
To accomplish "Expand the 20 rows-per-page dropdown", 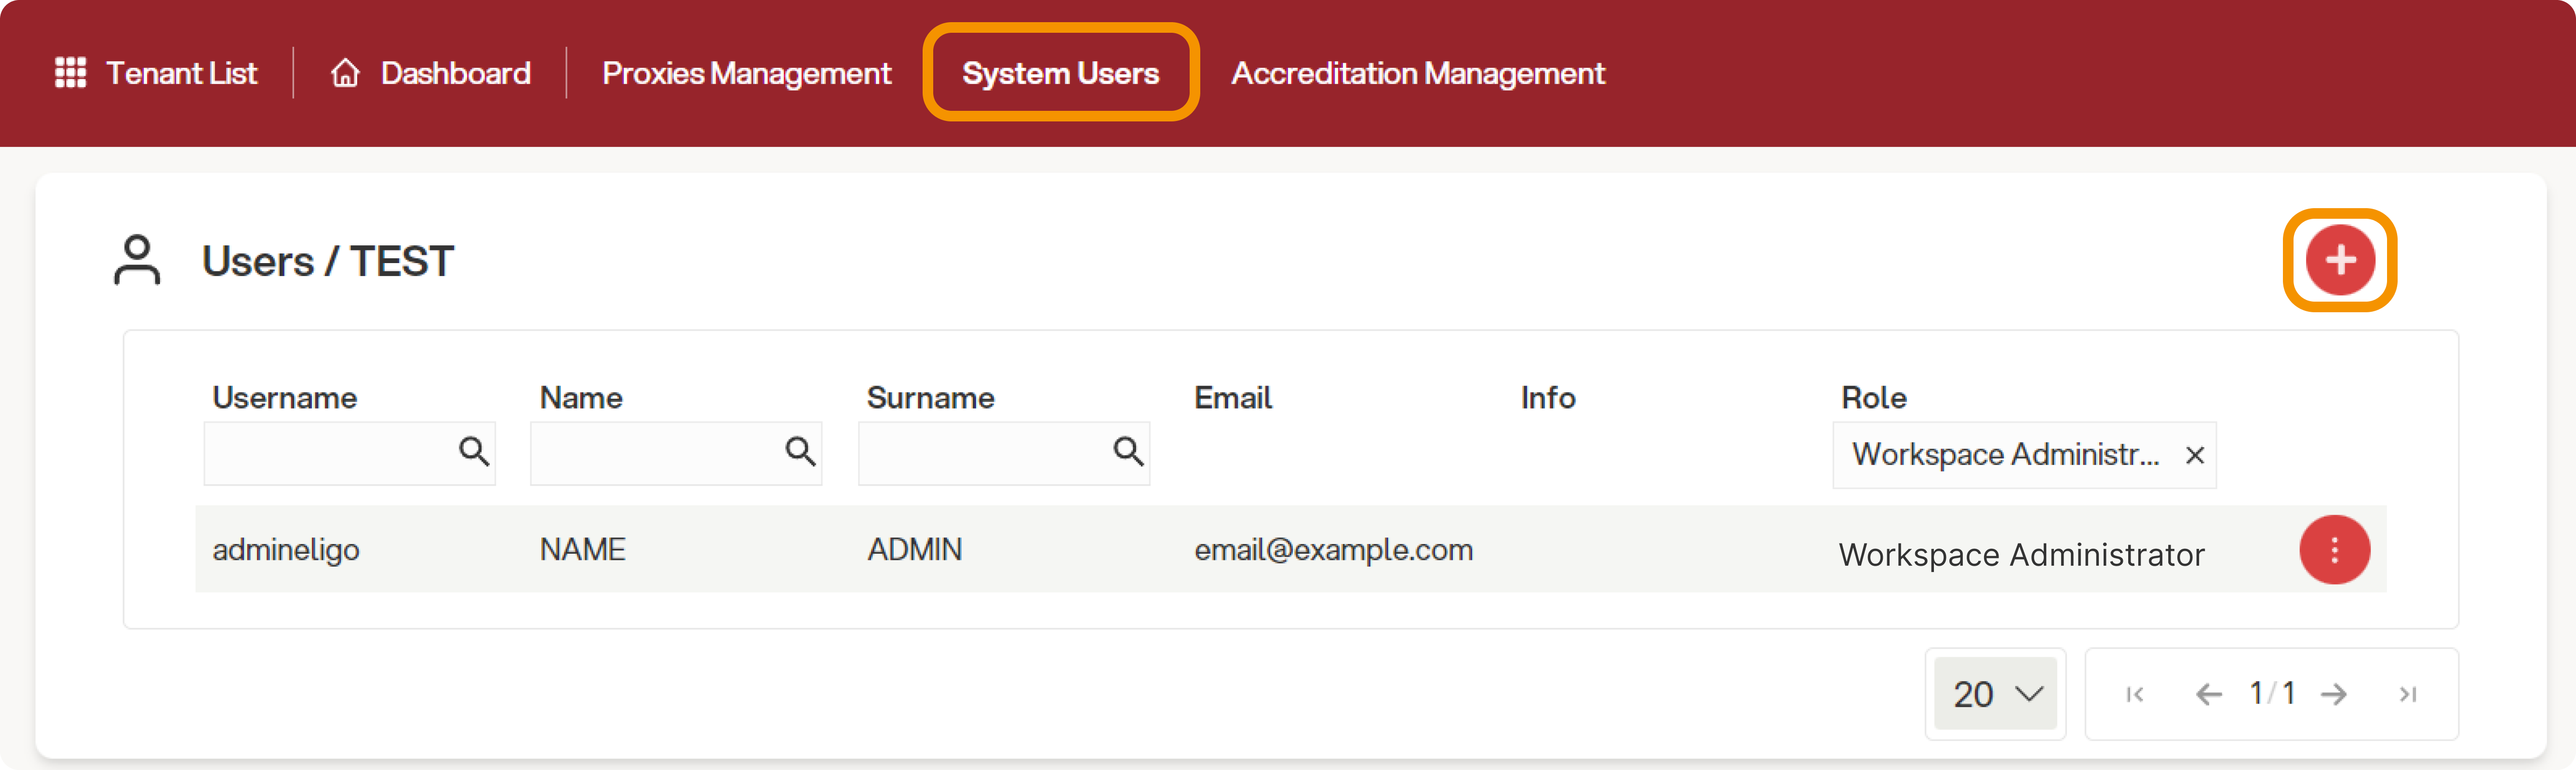I will (x=1995, y=694).
